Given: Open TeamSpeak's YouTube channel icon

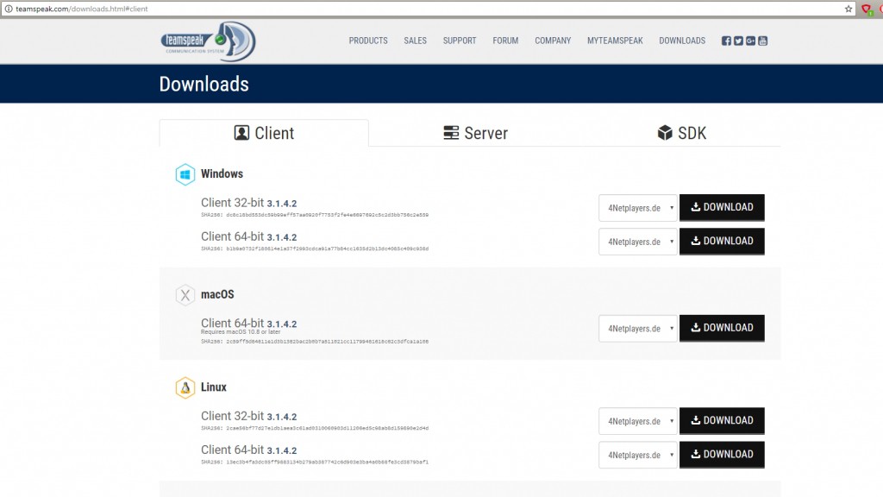Looking at the screenshot, I should (x=762, y=41).
